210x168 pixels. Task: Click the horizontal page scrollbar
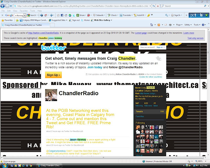pyautogui.click(x=103, y=157)
